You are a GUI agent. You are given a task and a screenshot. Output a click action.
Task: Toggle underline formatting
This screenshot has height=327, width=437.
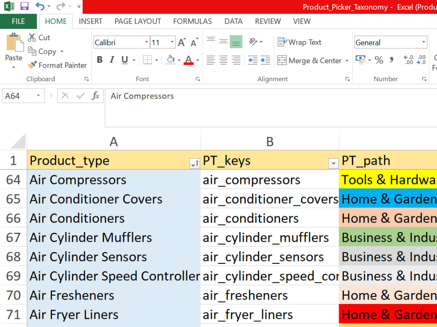point(125,60)
